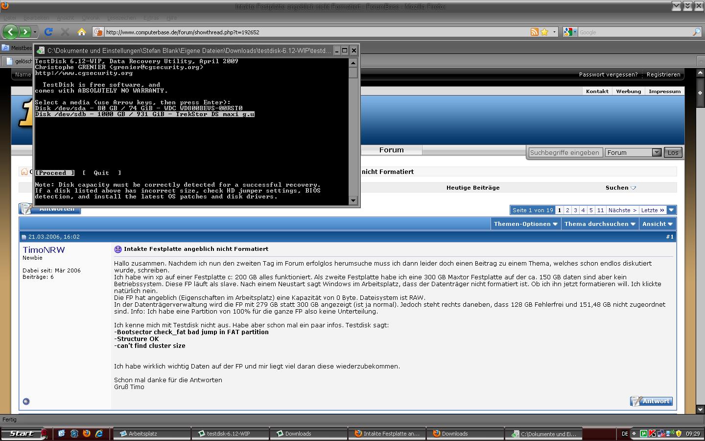Go to the home page icon
The height and width of the screenshot is (441, 705).
[x=82, y=32]
